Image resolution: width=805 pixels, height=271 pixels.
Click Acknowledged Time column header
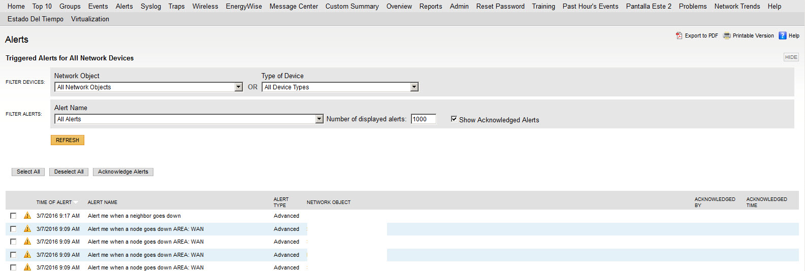766,202
